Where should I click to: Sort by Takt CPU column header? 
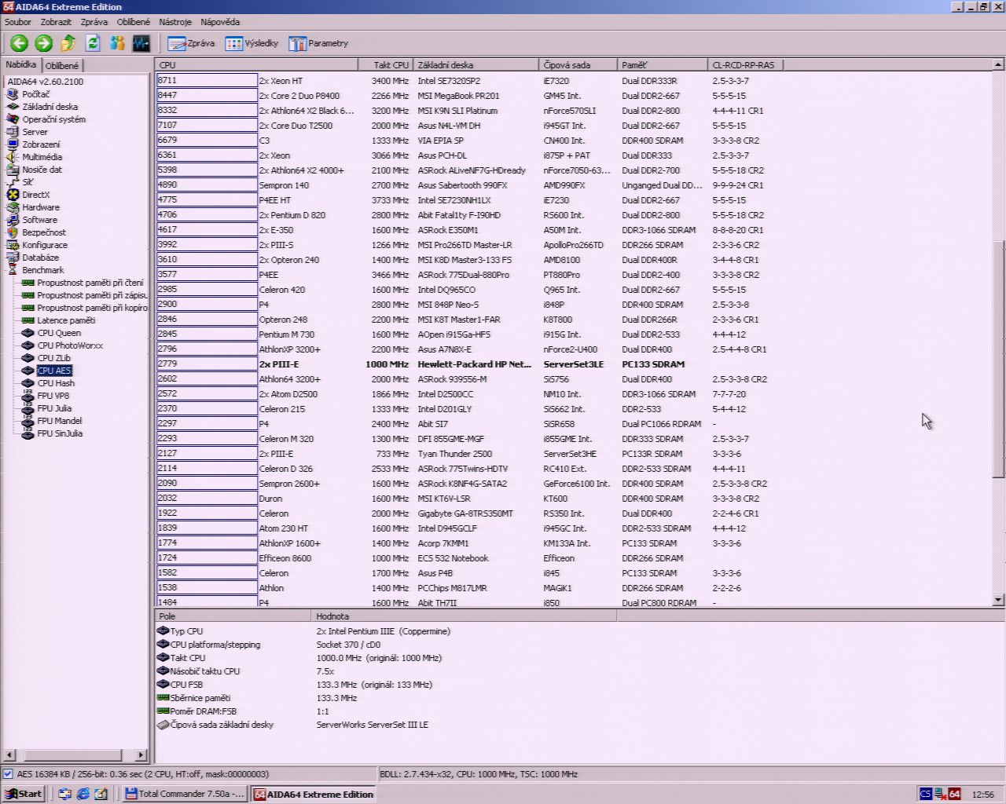386,65
